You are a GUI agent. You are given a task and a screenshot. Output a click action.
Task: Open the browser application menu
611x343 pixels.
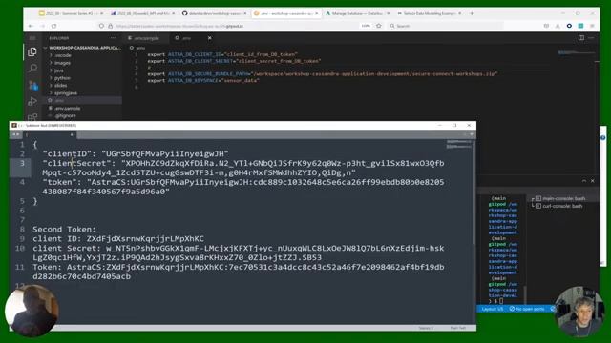pyautogui.click(x=592, y=26)
